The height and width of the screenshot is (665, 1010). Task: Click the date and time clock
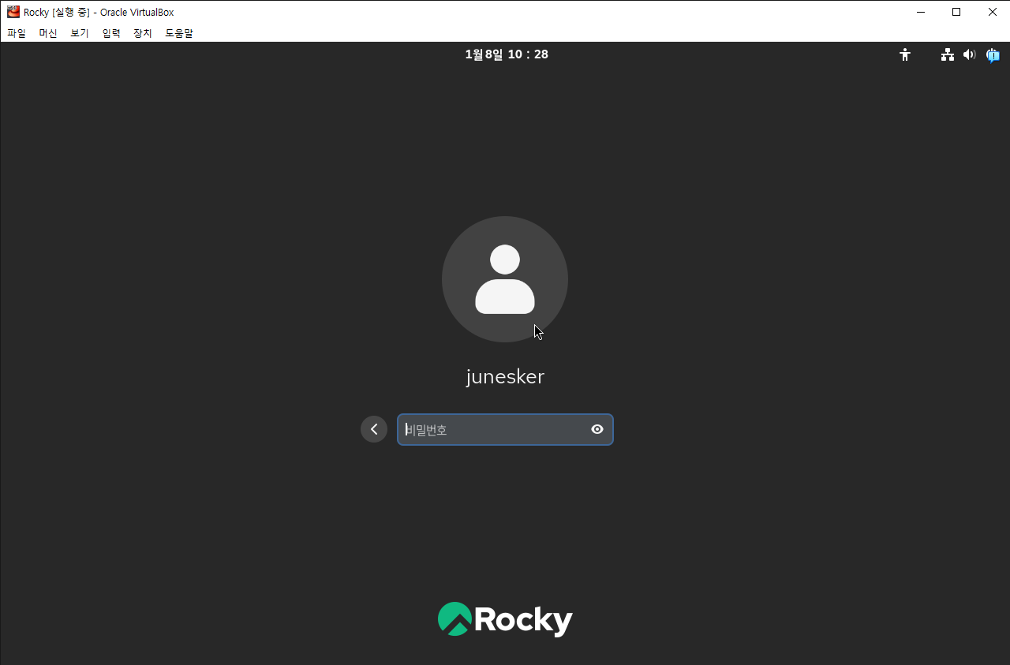pos(507,54)
